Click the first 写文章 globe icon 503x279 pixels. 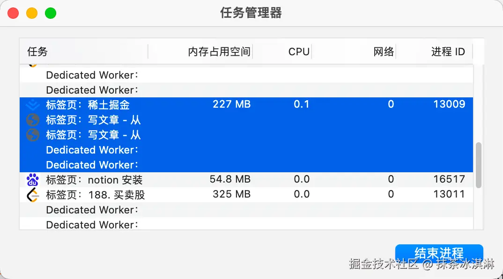(x=33, y=120)
